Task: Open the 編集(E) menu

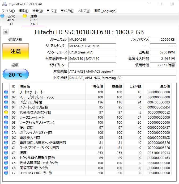Action: 24,11
